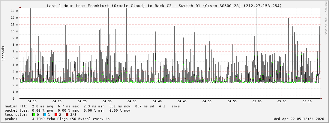Click the 05:00 time axis label

[257, 101]
